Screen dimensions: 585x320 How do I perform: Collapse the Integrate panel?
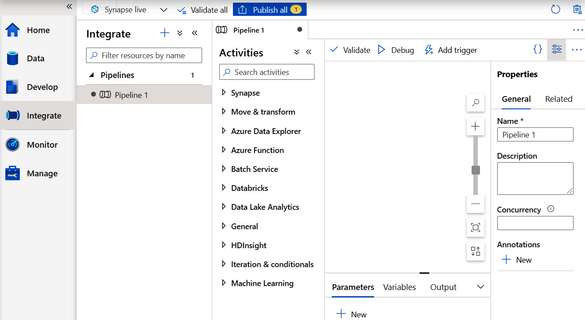point(195,33)
